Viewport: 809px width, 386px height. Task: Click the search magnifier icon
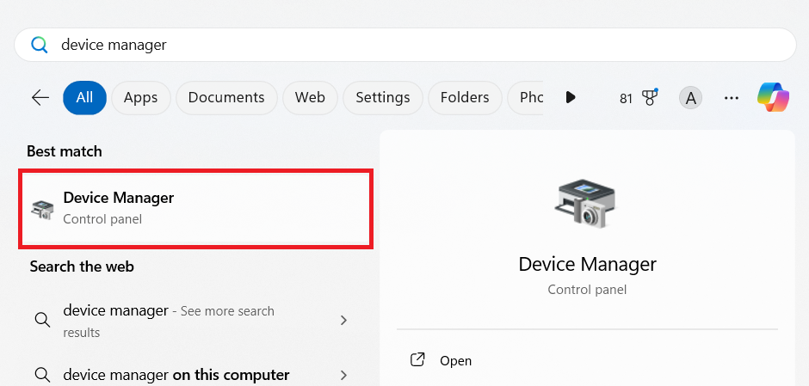tap(40, 45)
